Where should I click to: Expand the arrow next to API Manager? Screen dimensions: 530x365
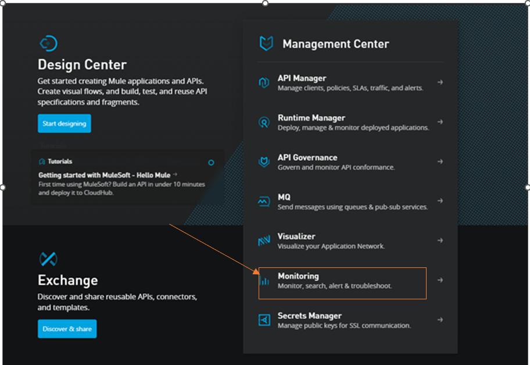441,83
